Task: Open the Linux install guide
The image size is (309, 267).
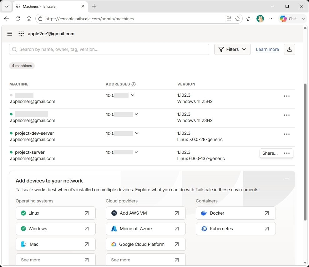Action: click(56, 213)
